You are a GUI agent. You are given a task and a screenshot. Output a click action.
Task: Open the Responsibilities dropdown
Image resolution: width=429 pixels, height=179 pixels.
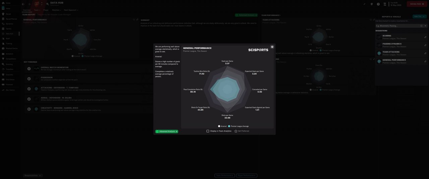coord(33,175)
